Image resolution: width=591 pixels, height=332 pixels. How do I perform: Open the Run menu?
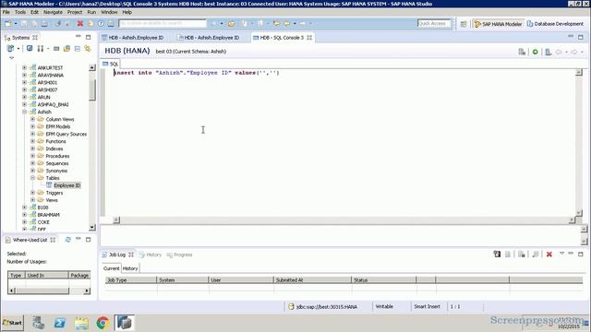click(91, 12)
